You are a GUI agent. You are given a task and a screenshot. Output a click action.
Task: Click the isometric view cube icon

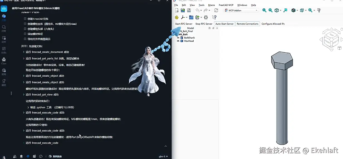click(x=277, y=10)
